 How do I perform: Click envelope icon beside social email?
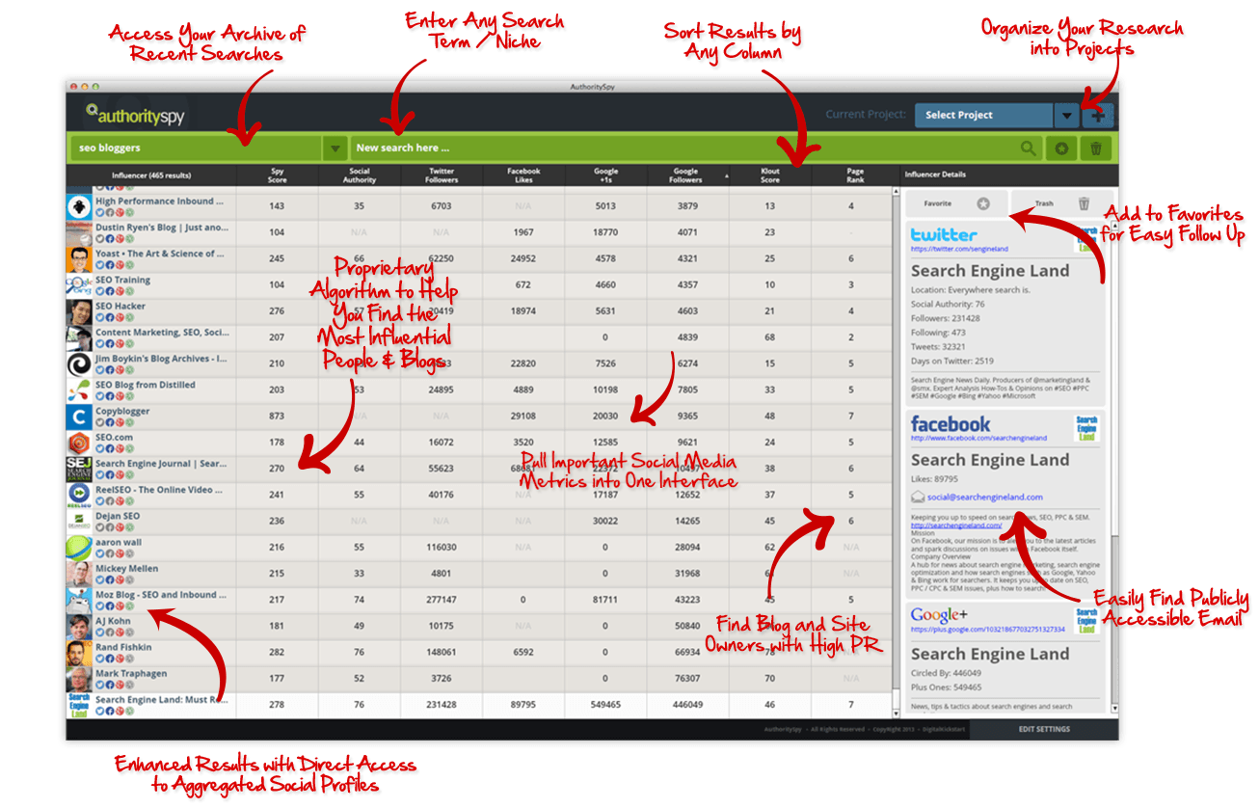[918, 497]
